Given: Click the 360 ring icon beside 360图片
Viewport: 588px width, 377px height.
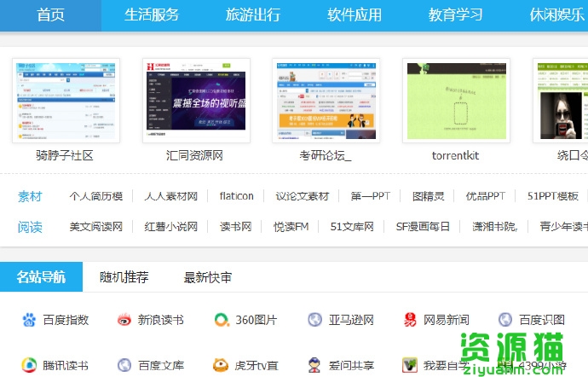Looking at the screenshot, I should pos(222,320).
